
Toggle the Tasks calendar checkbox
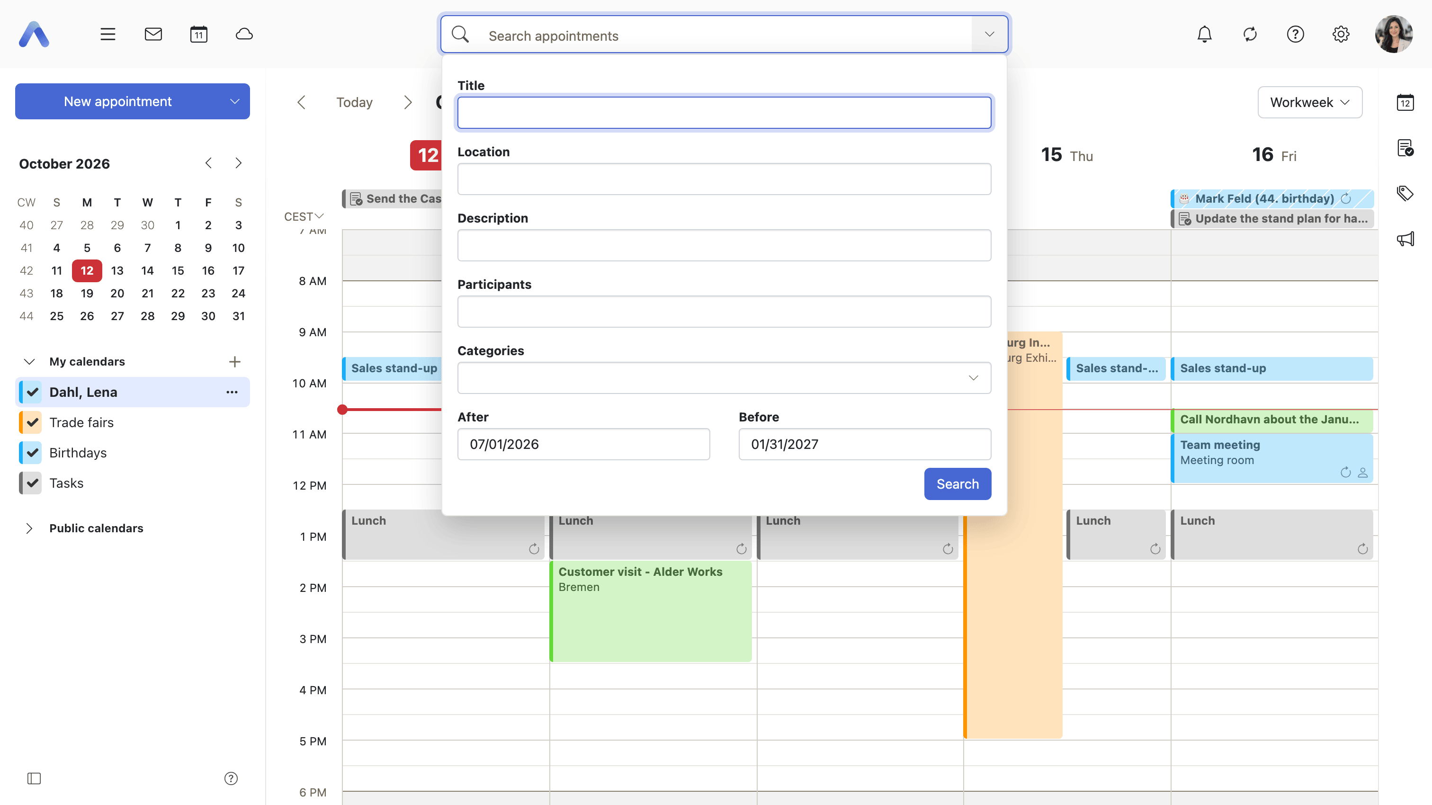coord(32,483)
